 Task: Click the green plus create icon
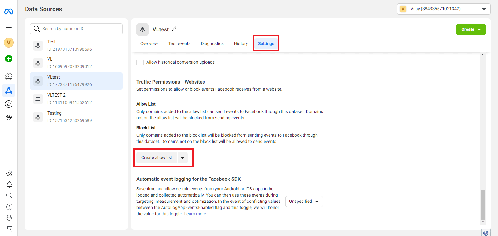pos(9,59)
